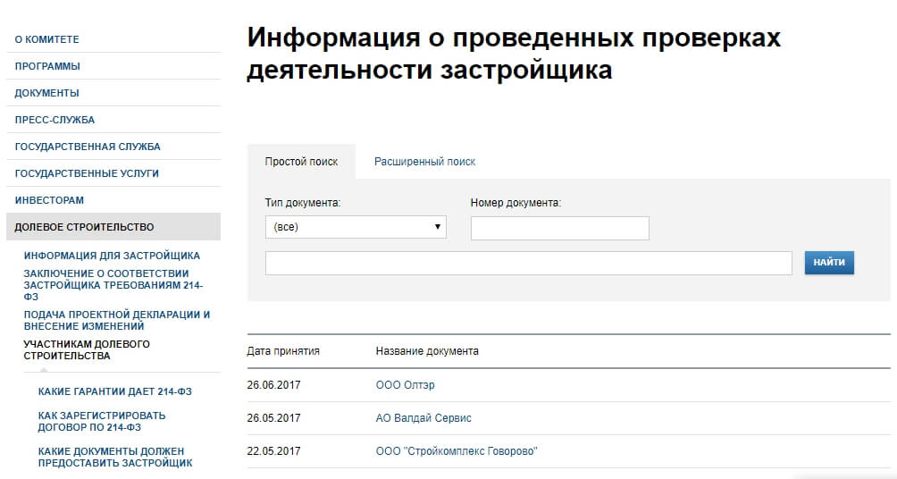
Task: Select the Простой поиск tab
Action: coord(301,162)
